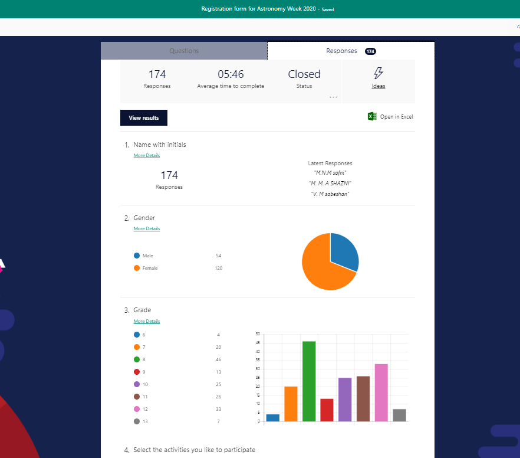
Task: Click the brown grade 11 legend dot
Action: (137, 397)
